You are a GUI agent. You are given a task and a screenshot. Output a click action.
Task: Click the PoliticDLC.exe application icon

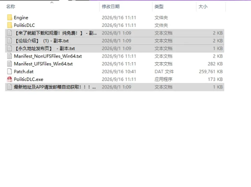[10, 79]
